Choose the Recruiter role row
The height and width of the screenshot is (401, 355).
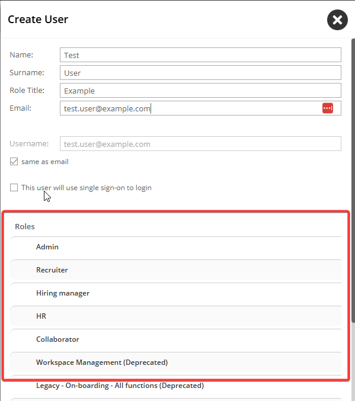click(x=175, y=270)
